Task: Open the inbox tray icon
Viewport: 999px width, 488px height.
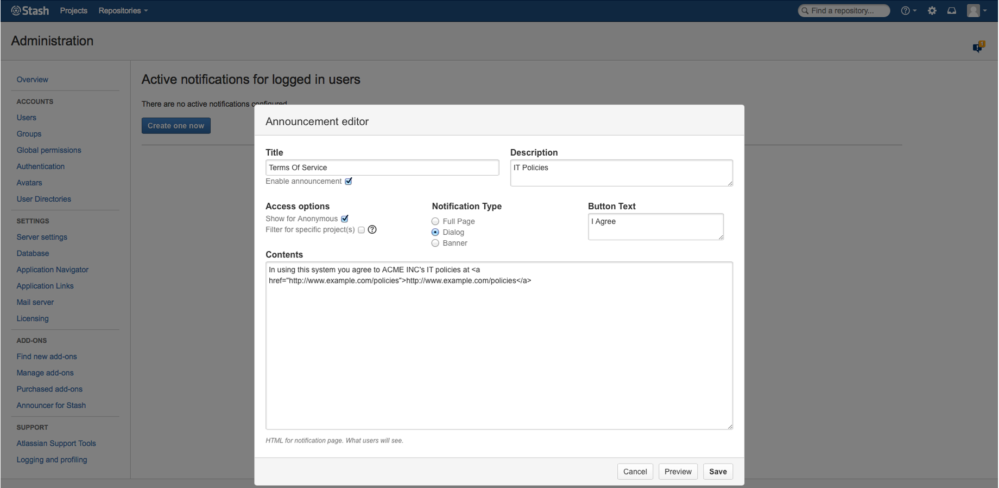Action: (x=952, y=11)
